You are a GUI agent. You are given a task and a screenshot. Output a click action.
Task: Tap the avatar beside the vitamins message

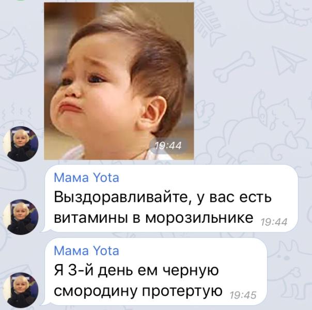tap(21, 217)
